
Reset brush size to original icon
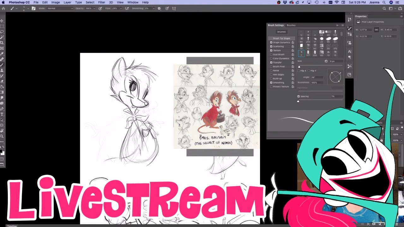[326, 61]
